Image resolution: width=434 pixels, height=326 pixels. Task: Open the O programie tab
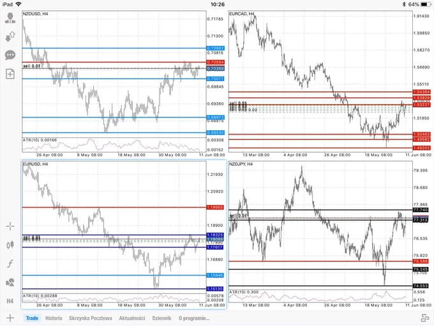194,318
